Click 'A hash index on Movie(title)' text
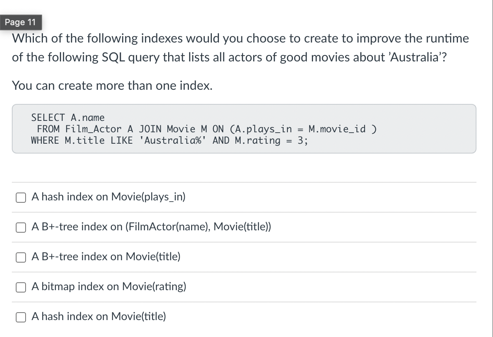Image resolution: width=493 pixels, height=337 pixels. coord(99,316)
